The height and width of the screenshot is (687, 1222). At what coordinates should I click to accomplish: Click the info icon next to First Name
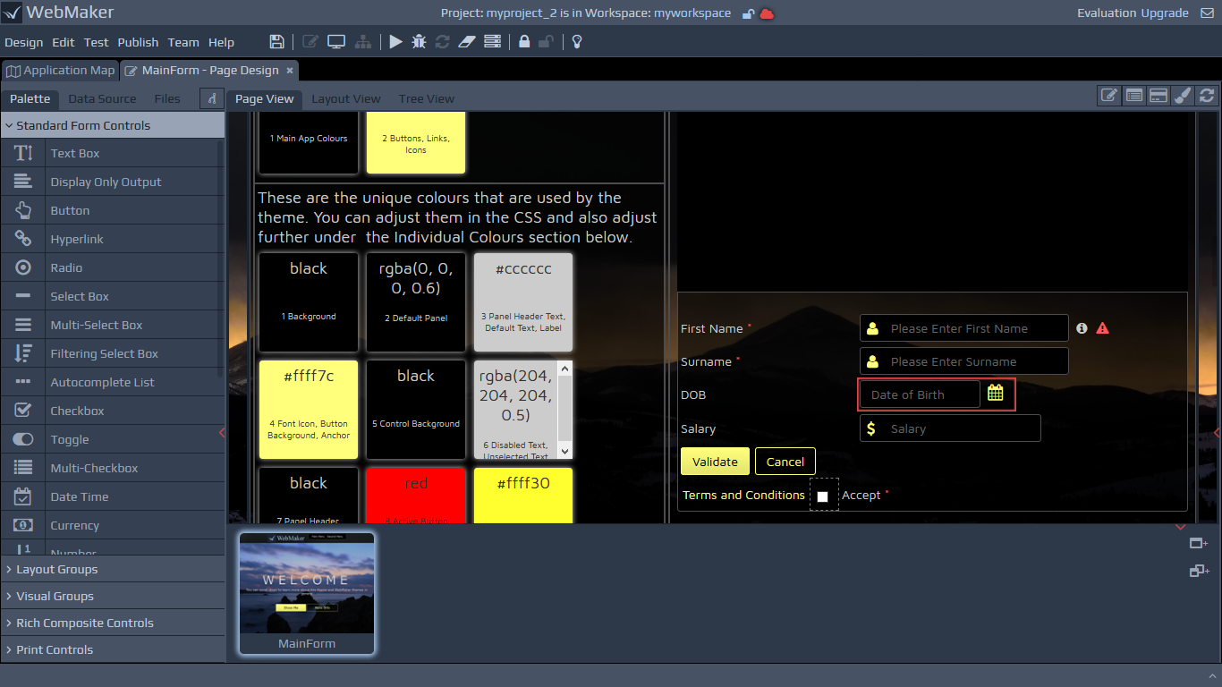(1082, 328)
